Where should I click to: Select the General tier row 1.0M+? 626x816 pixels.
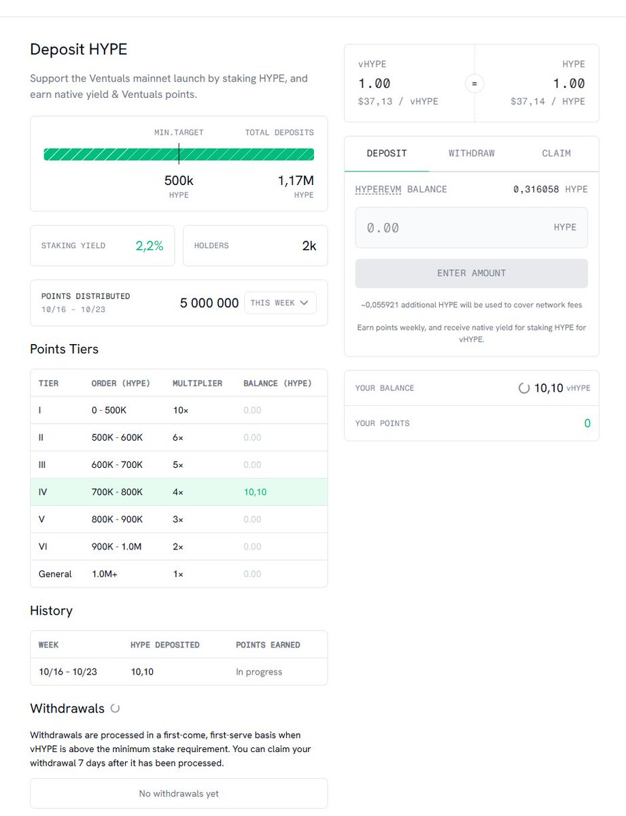tap(179, 574)
